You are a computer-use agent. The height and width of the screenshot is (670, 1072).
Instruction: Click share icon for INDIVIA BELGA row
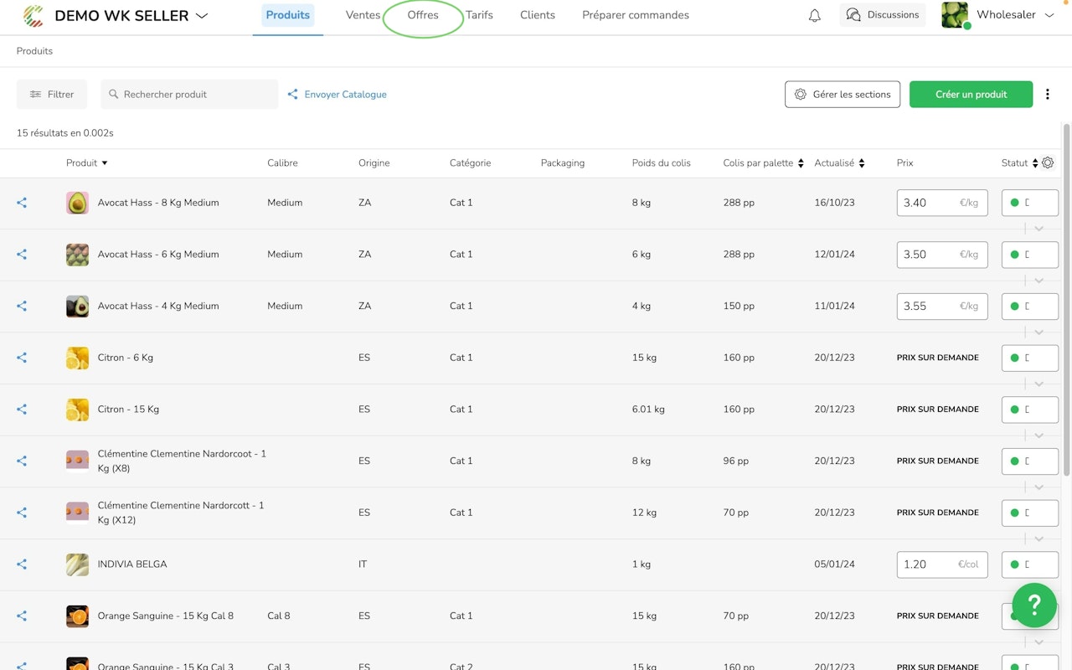pos(22,564)
